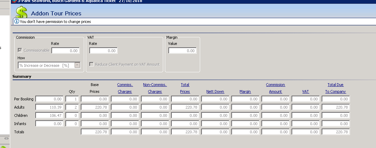Open the Nett Down link
This screenshot has width=376, height=148.
pos(215,91)
